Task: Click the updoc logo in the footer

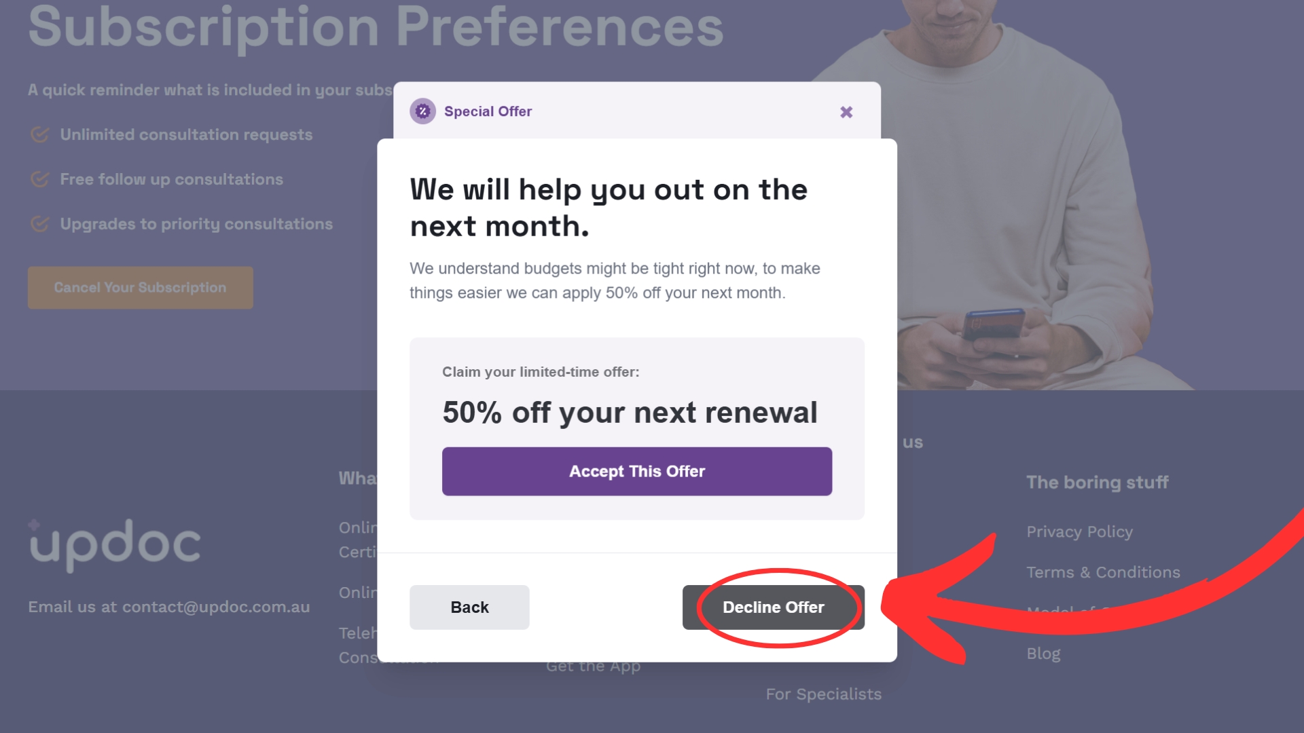Action: click(x=114, y=544)
